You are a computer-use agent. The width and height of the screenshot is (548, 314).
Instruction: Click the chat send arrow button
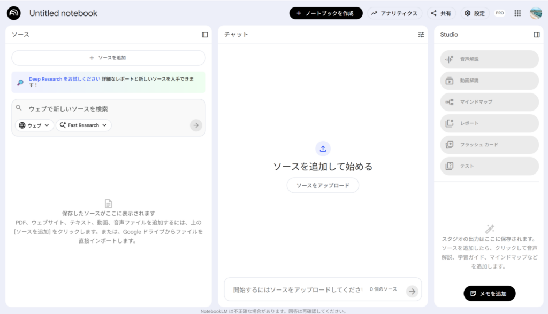[412, 291]
